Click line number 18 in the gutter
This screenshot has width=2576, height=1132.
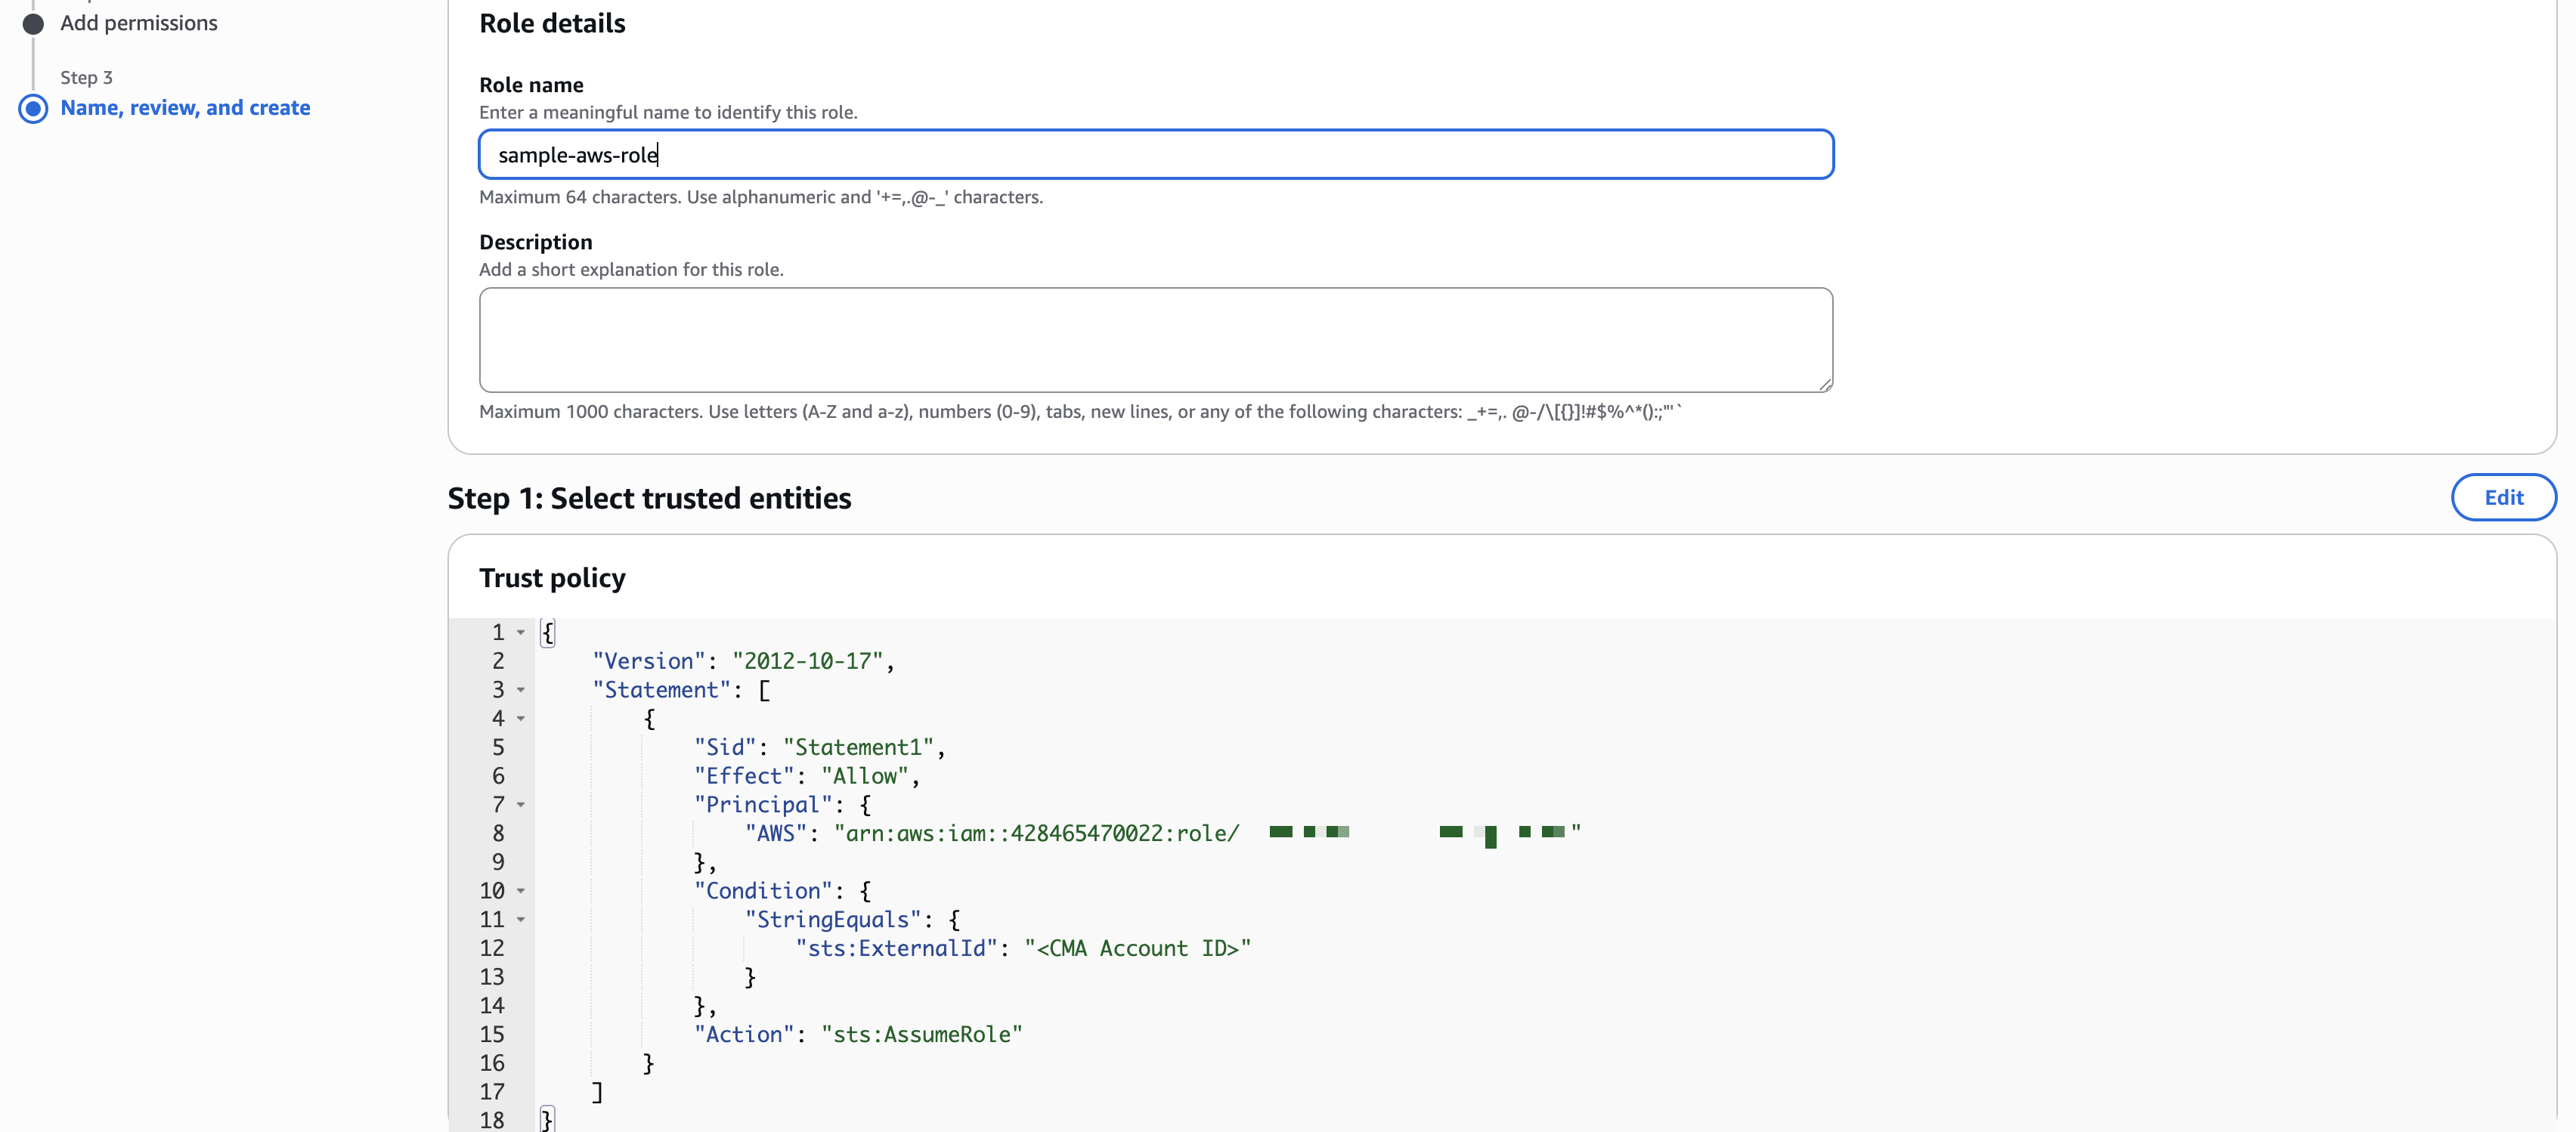(x=492, y=1120)
